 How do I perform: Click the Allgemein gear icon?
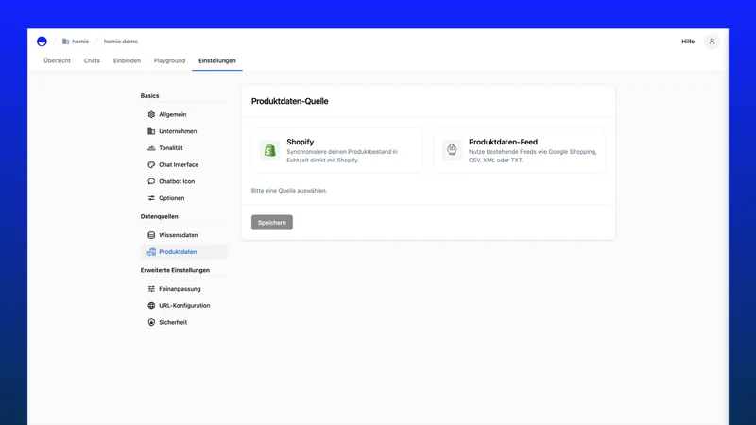(151, 114)
